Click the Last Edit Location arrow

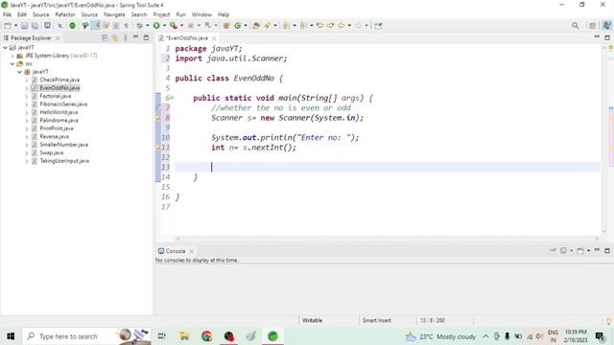coord(319,26)
